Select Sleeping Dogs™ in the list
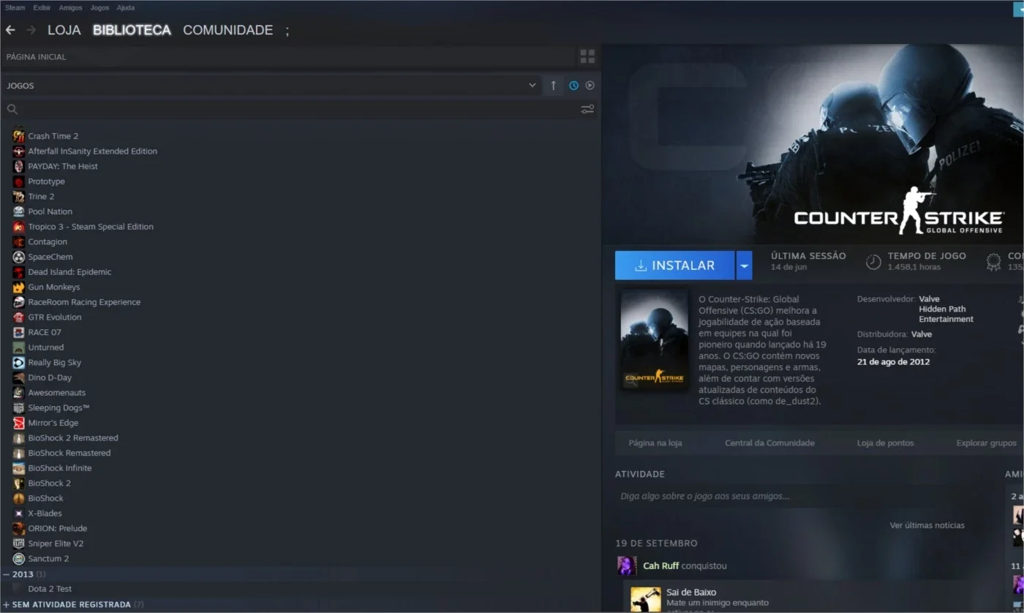The height and width of the screenshot is (613, 1024). (59, 408)
